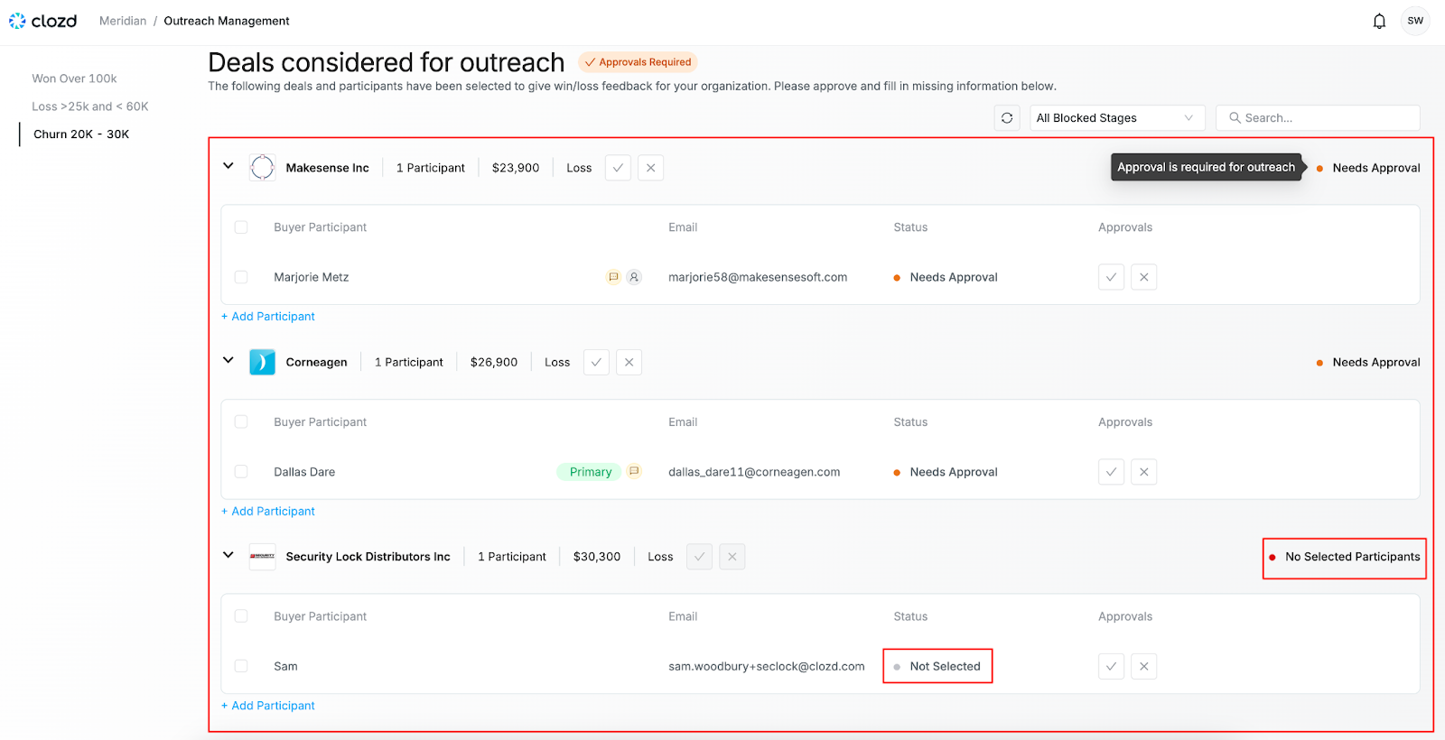The image size is (1445, 740).
Task: Collapse the Security Lock Distributors Inc section
Action: coord(228,555)
